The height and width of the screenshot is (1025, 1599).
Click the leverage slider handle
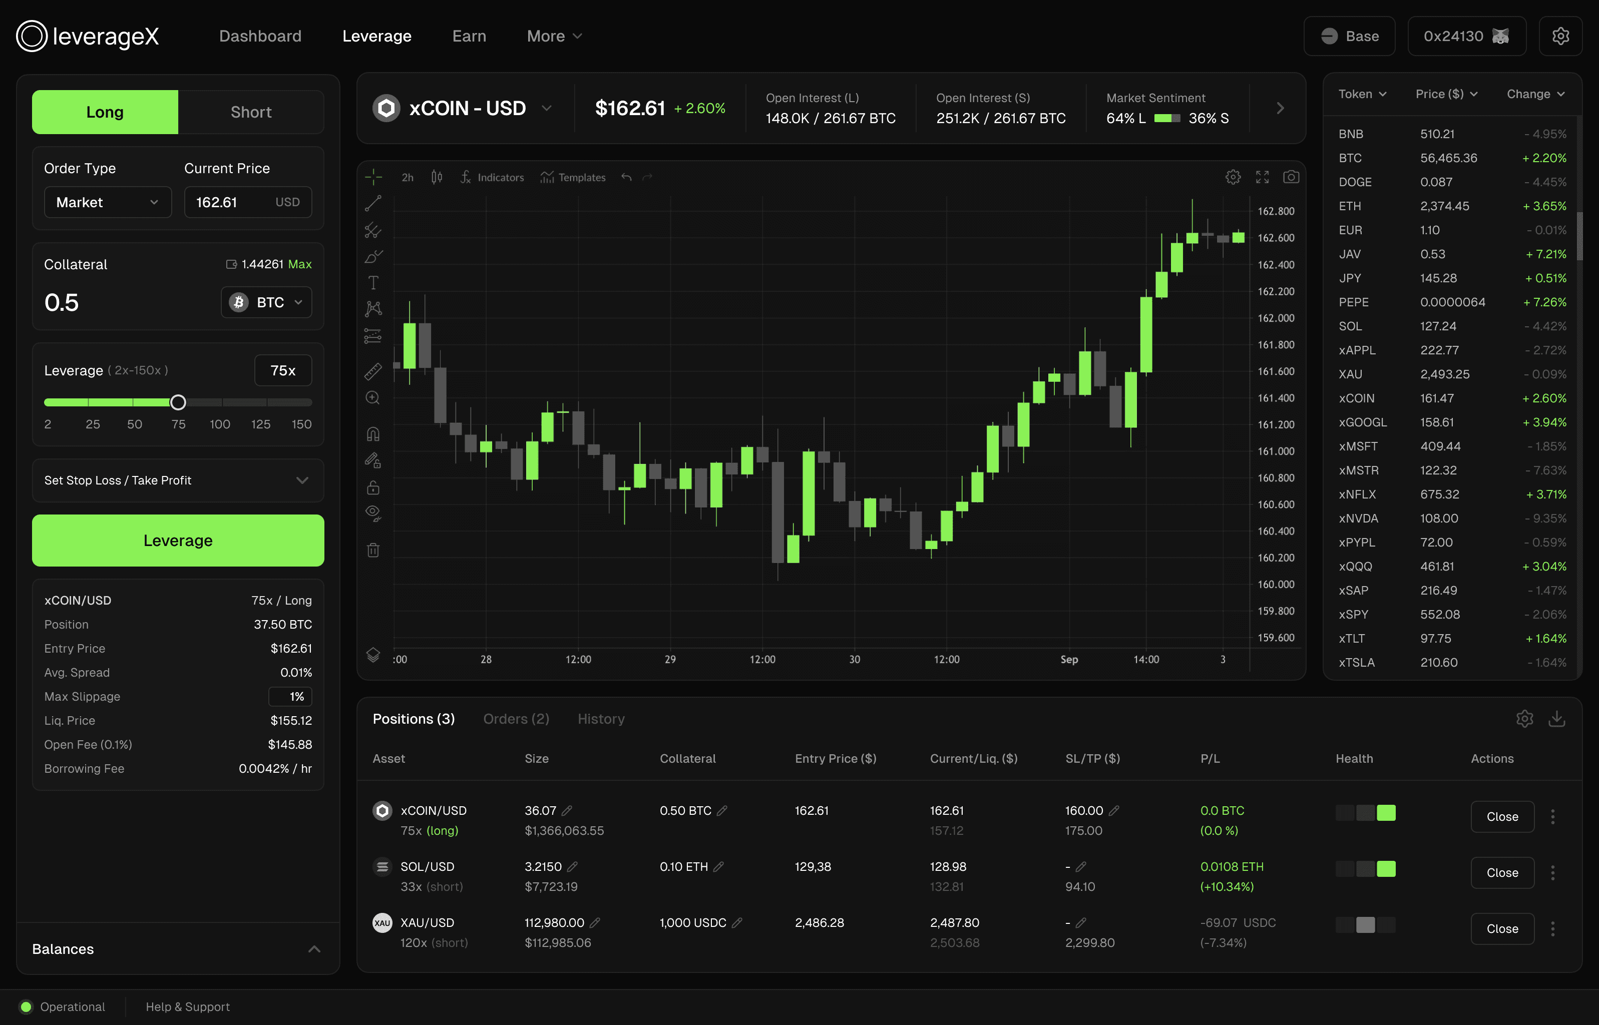click(x=178, y=402)
